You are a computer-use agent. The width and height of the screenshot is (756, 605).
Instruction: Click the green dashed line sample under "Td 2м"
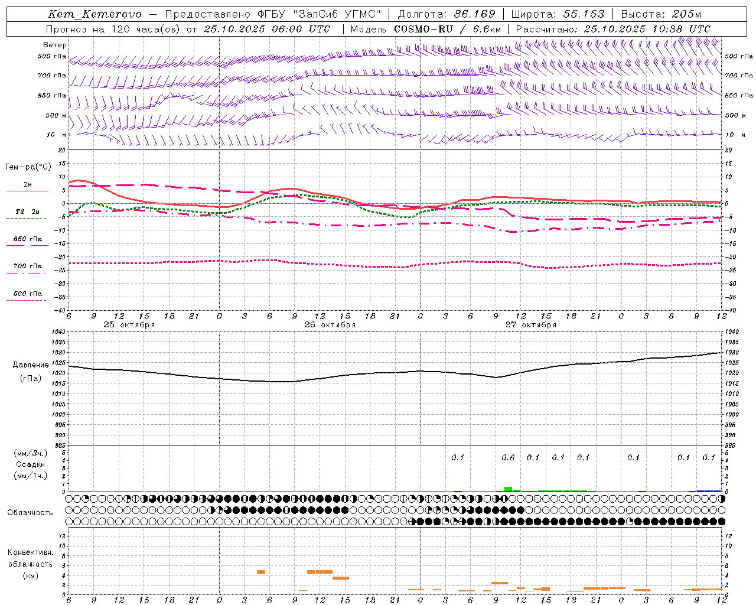pos(26,219)
